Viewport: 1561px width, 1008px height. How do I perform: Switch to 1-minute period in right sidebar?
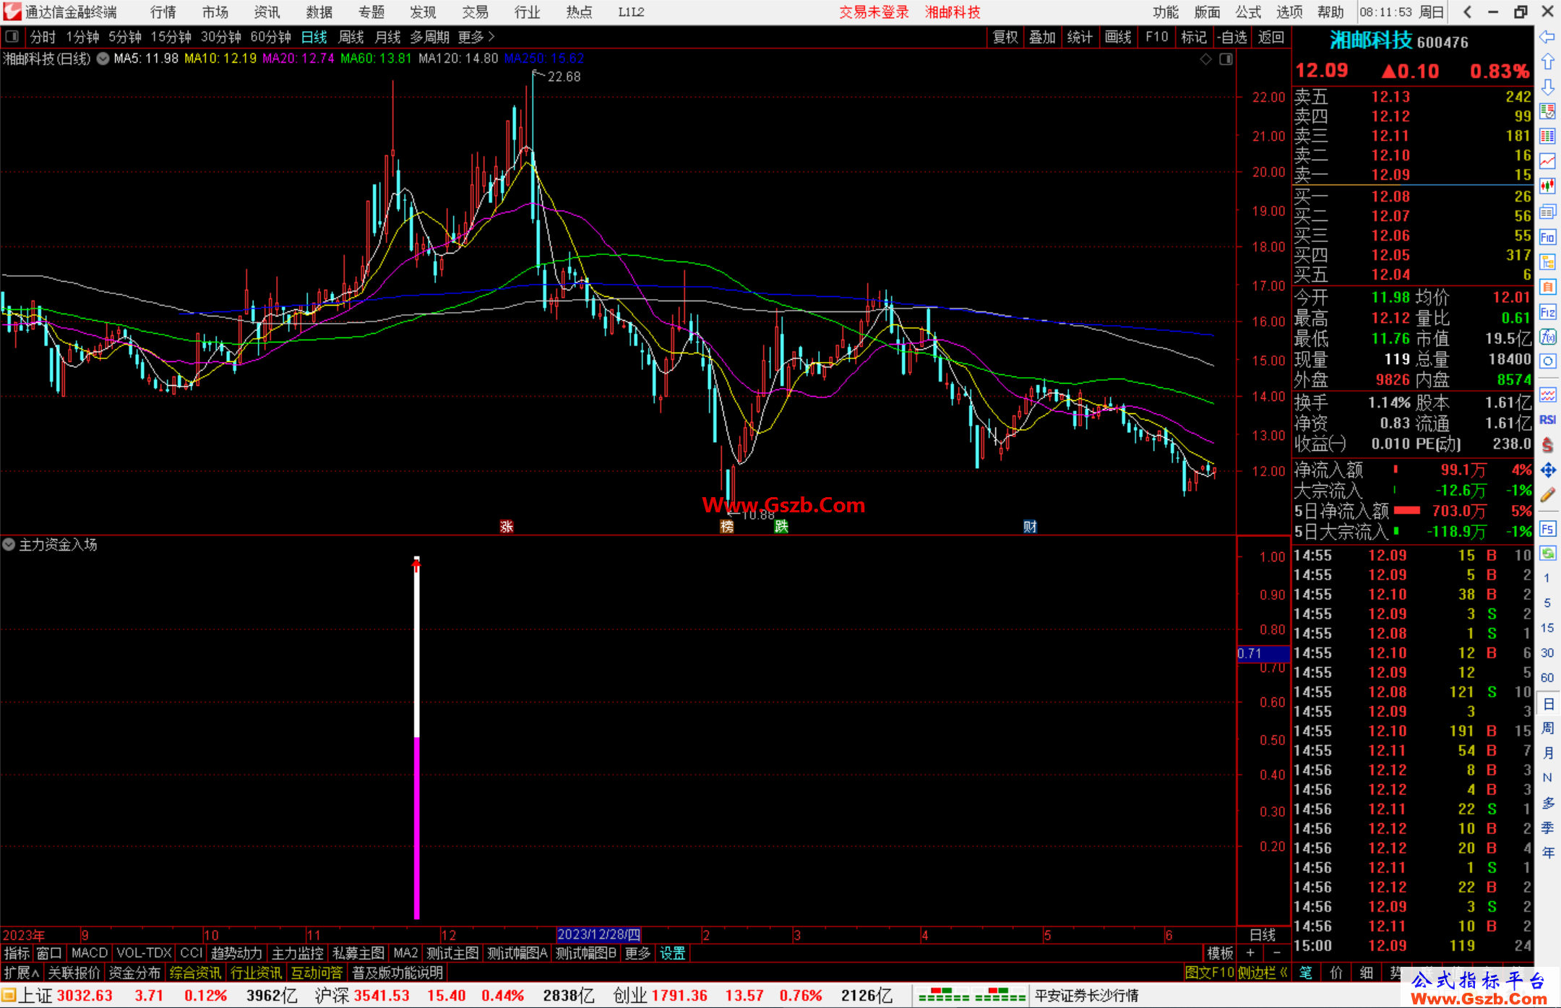coord(1547,577)
